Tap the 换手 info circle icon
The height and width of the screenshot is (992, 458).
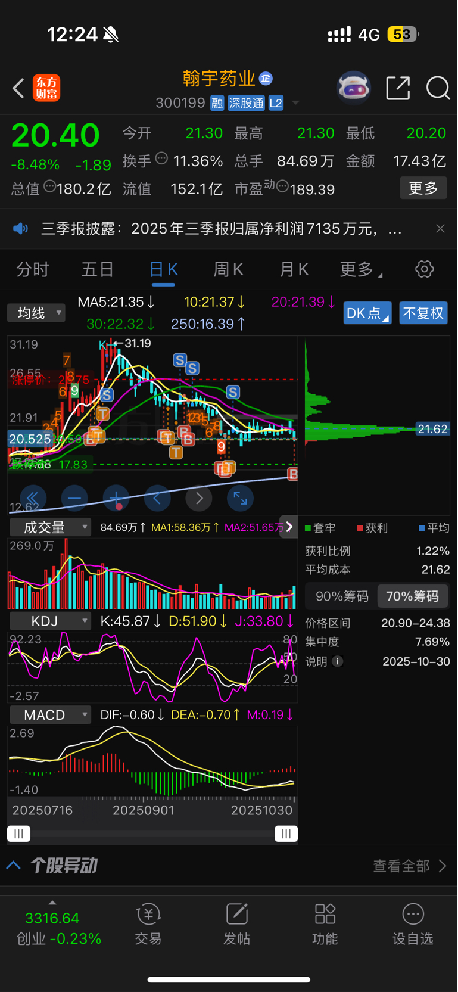click(161, 158)
